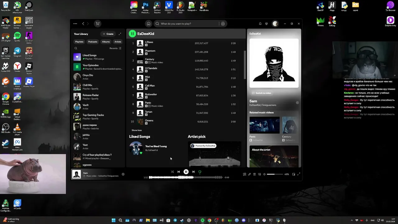Open the DJ/mix wand icon in player bar

244,174
